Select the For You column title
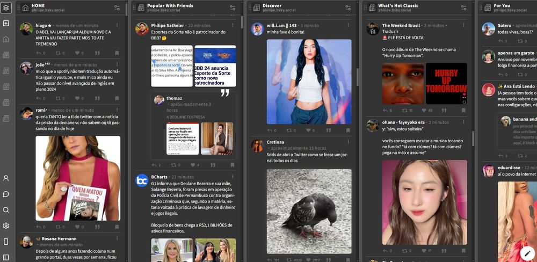Viewport: 537px width, 262px height. (502, 5)
